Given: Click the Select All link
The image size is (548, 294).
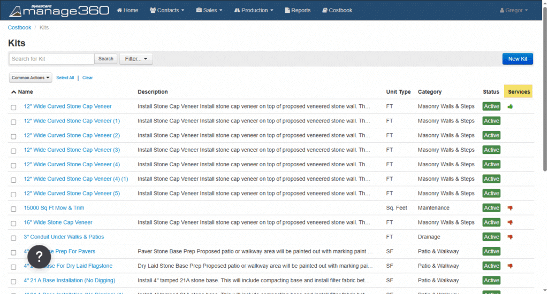Looking at the screenshot, I should (x=65, y=78).
